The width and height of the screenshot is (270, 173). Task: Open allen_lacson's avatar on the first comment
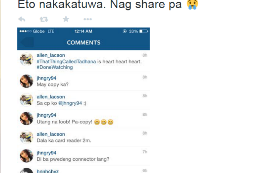26,59
